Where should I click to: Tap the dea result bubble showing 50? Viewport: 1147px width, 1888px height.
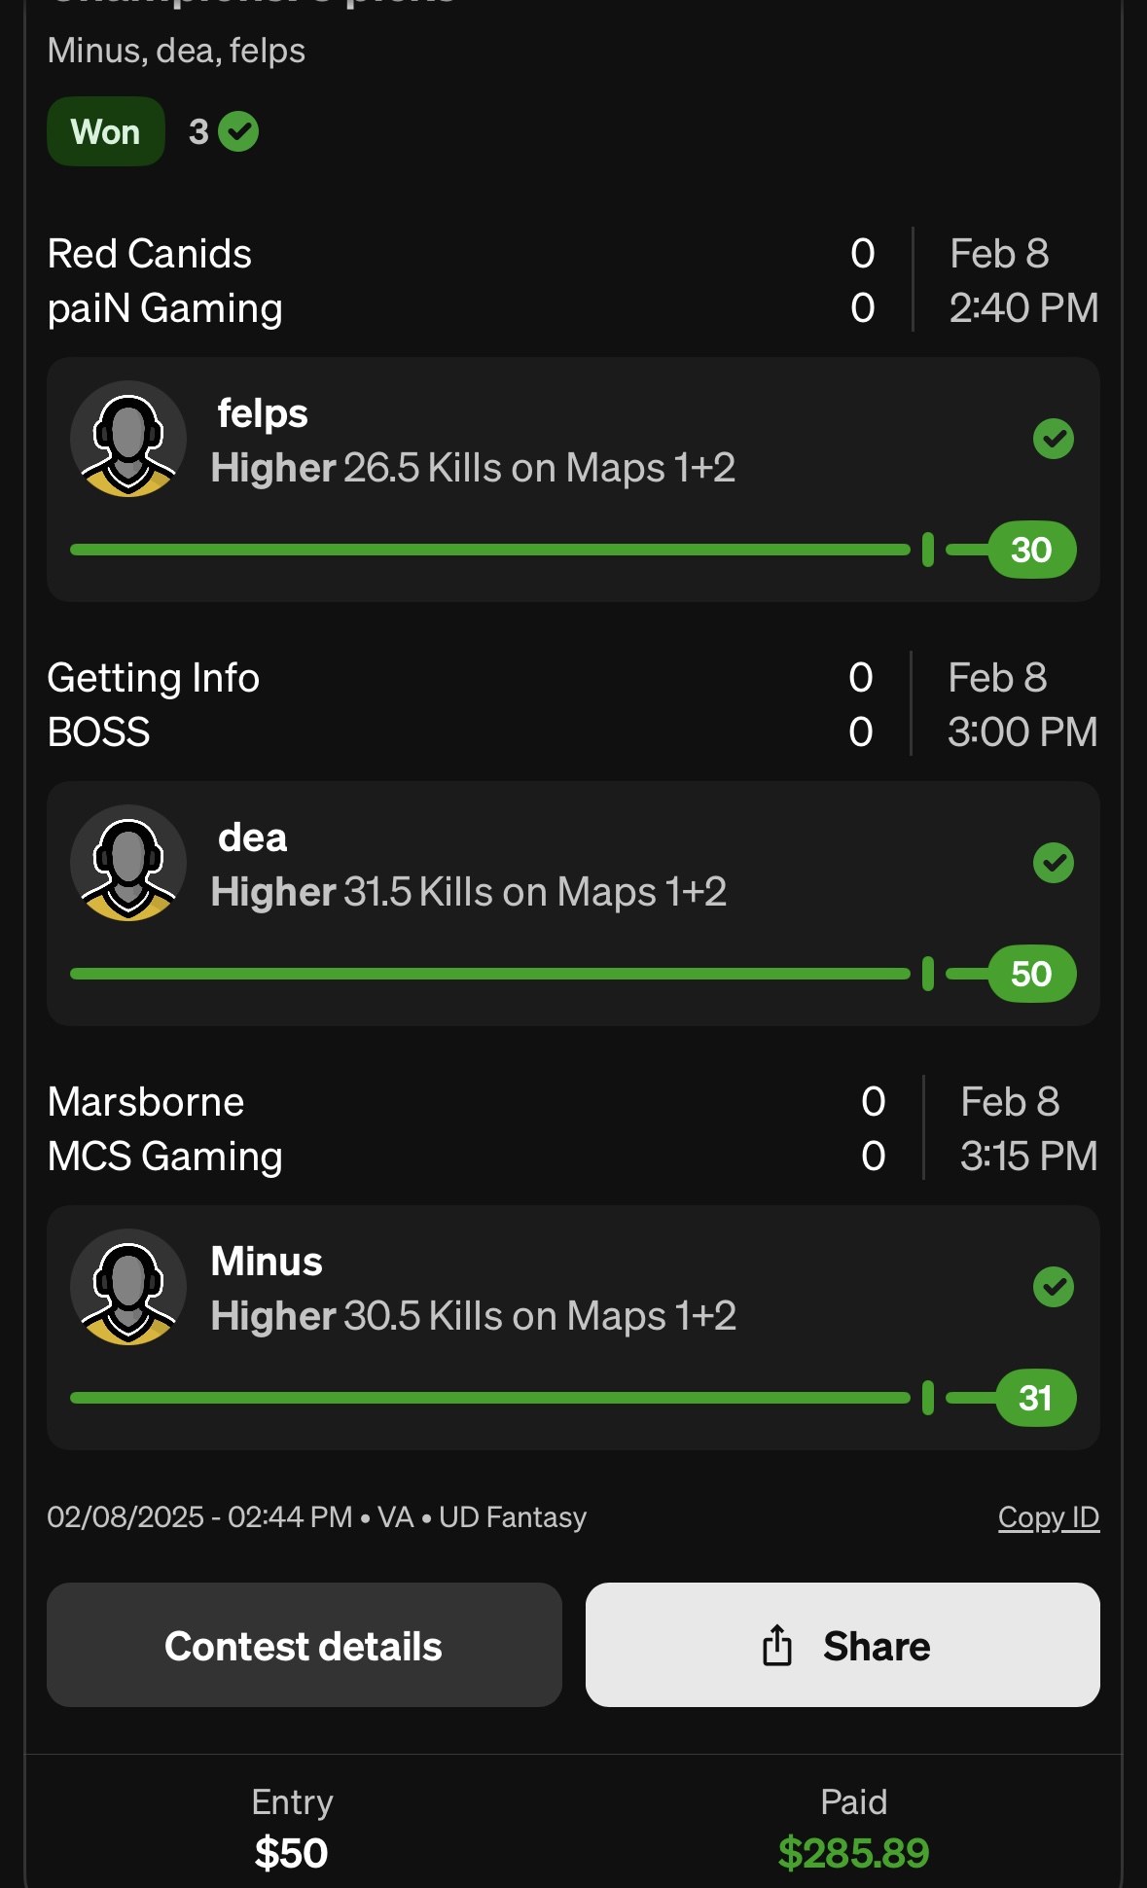click(1032, 974)
